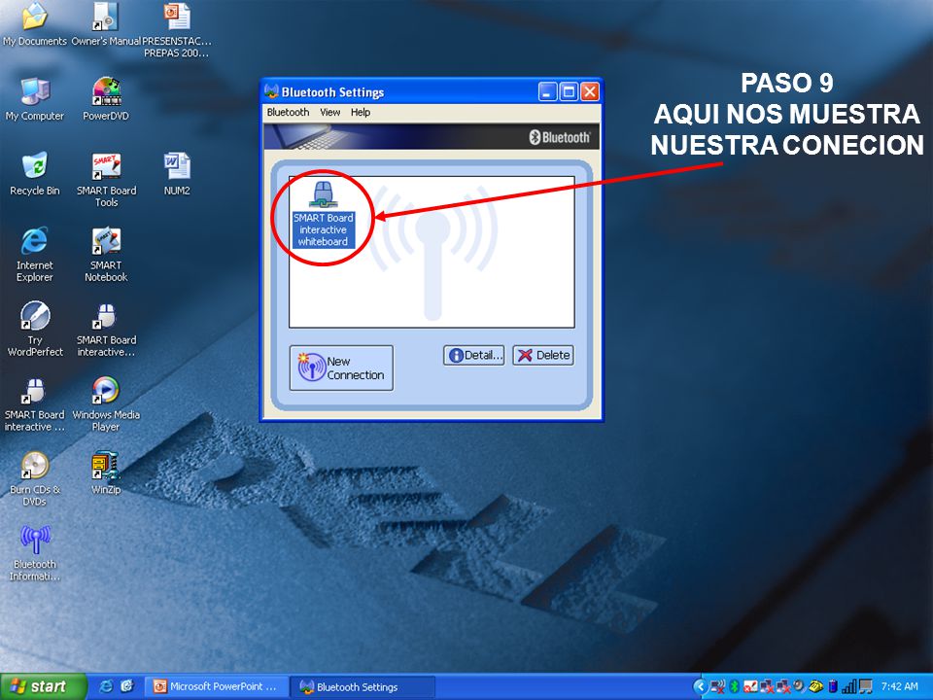Viewport: 933px width, 700px height.
Task: Select the PowerDVD desktop icon
Action: pos(106,99)
